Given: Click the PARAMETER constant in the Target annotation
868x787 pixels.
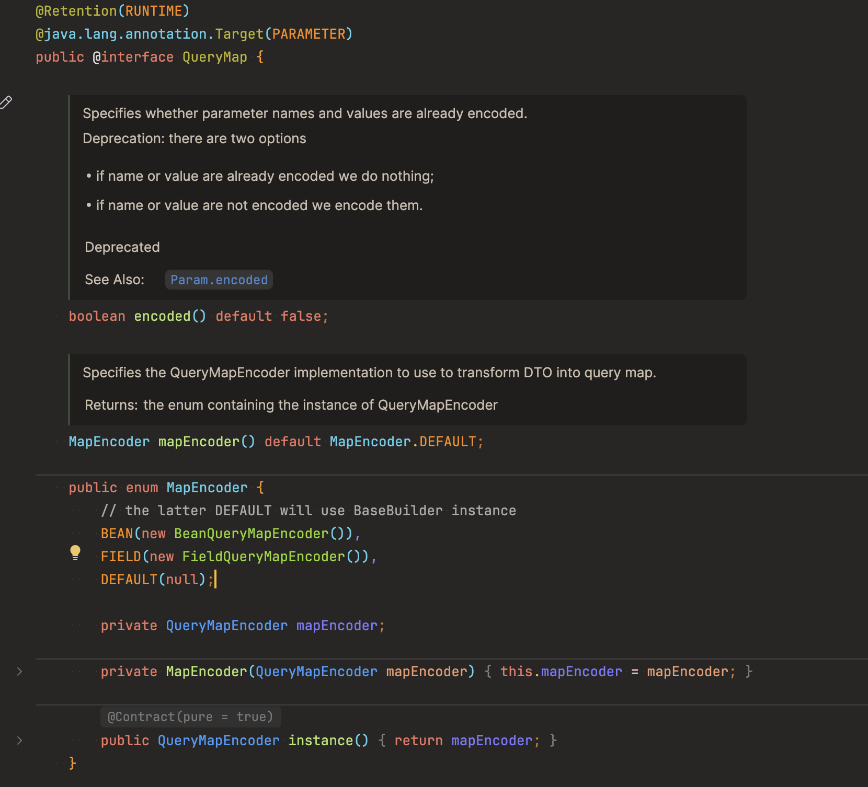Looking at the screenshot, I should click(309, 34).
